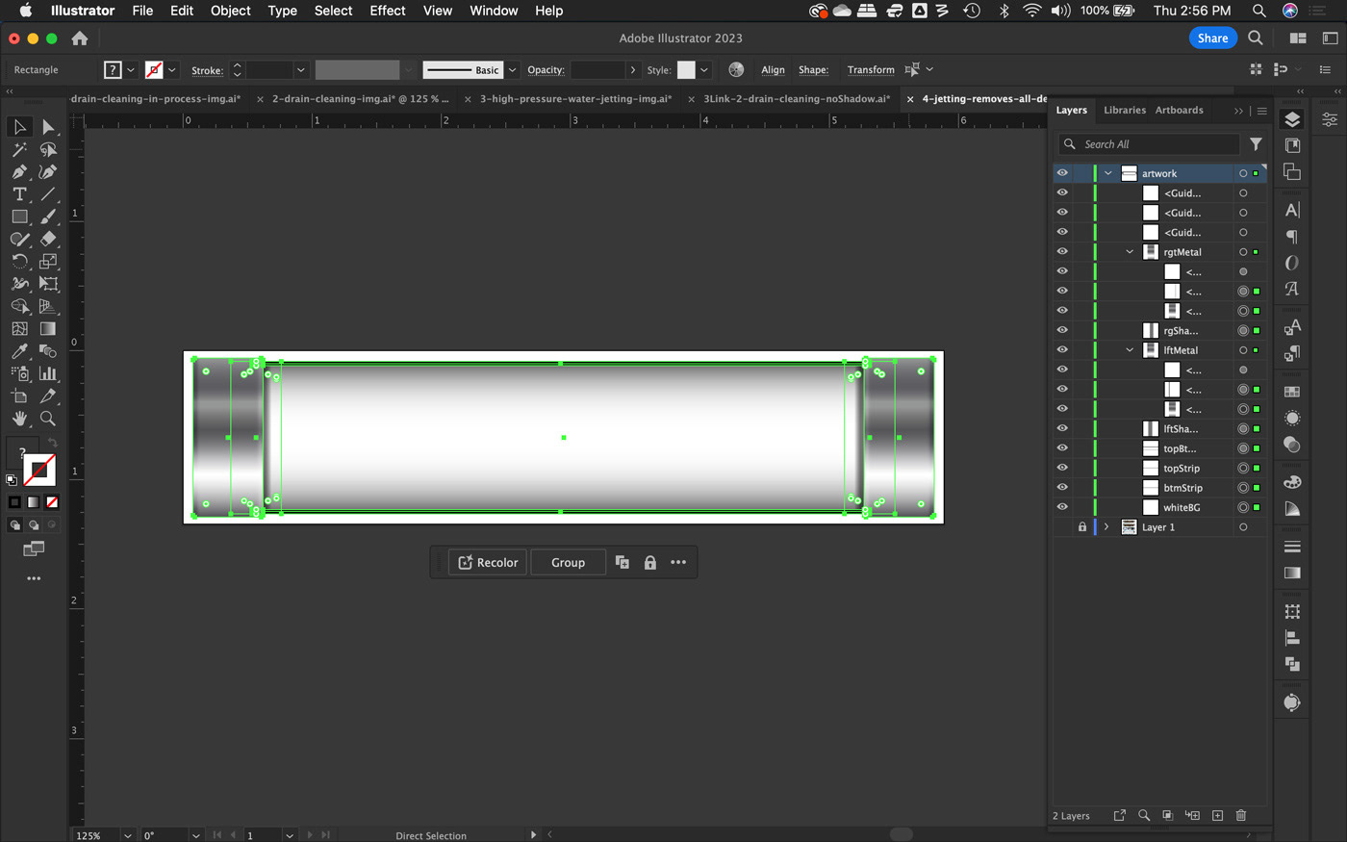Click the Fill color swatch in control bar
Viewport: 1347px width, 842px height.
coord(113,69)
